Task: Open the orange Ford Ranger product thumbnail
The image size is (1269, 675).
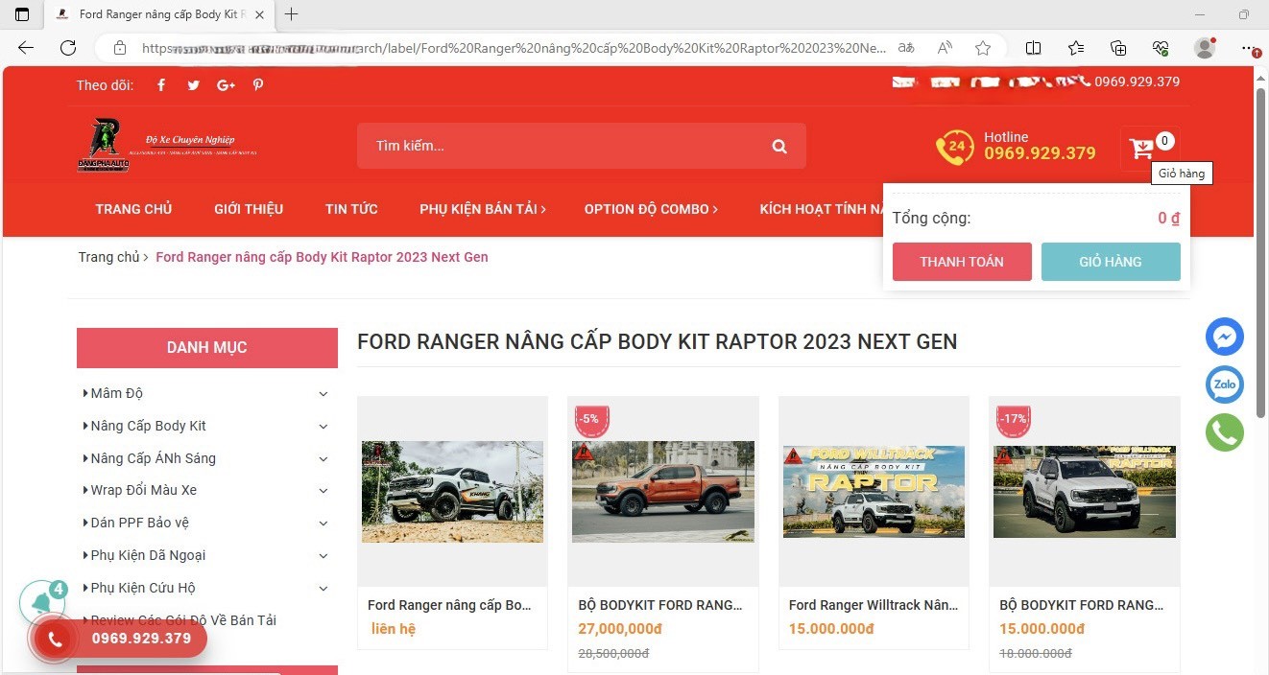Action: click(663, 492)
